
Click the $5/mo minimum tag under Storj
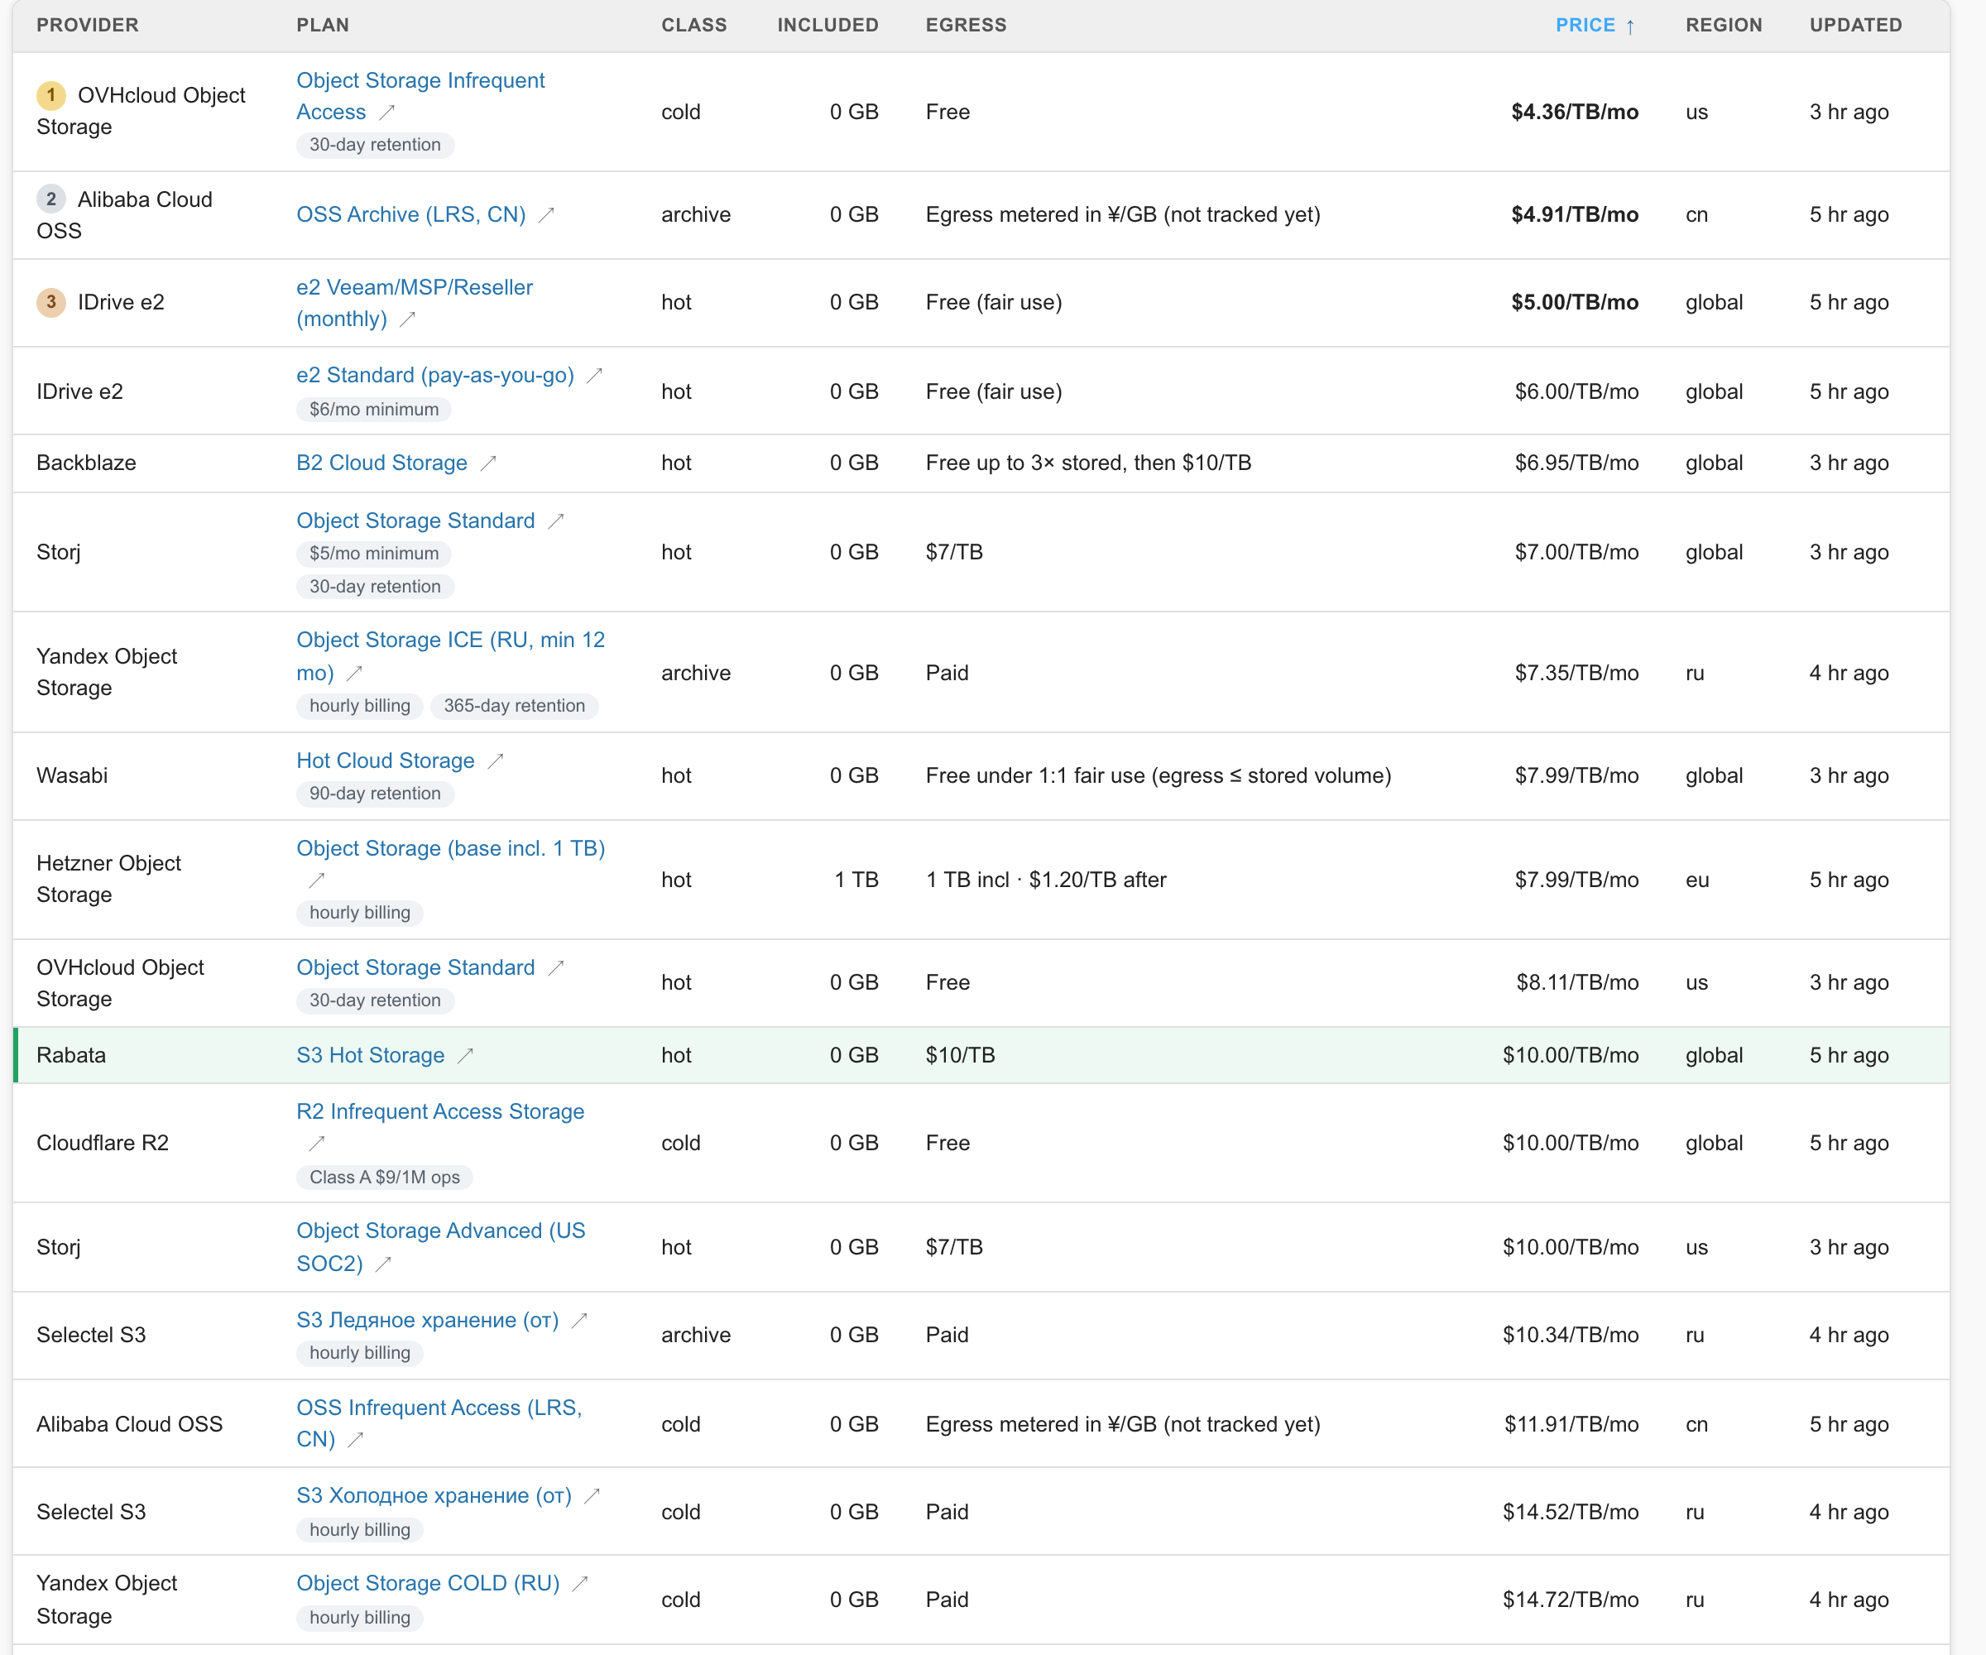click(x=373, y=554)
